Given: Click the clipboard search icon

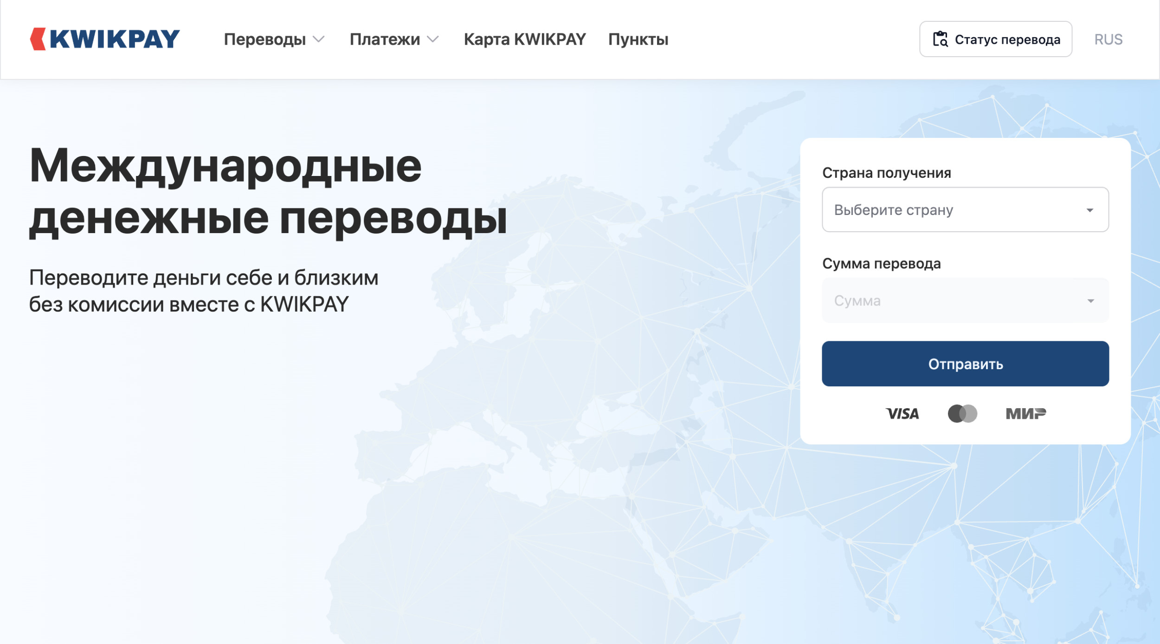Looking at the screenshot, I should (941, 39).
